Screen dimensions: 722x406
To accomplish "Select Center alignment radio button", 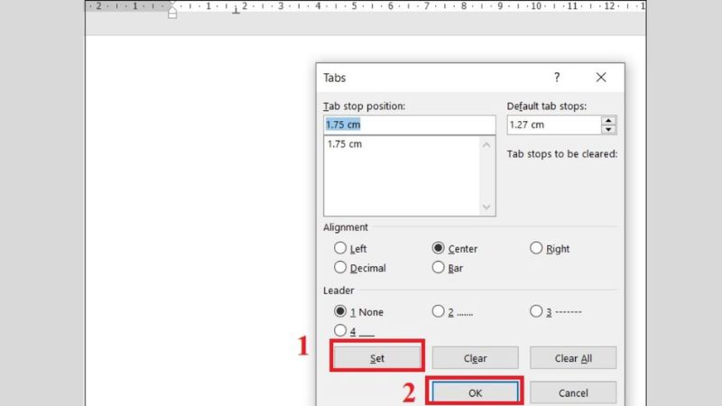I will [439, 248].
